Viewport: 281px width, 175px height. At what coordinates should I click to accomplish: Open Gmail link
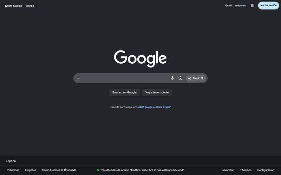pos(228,6)
